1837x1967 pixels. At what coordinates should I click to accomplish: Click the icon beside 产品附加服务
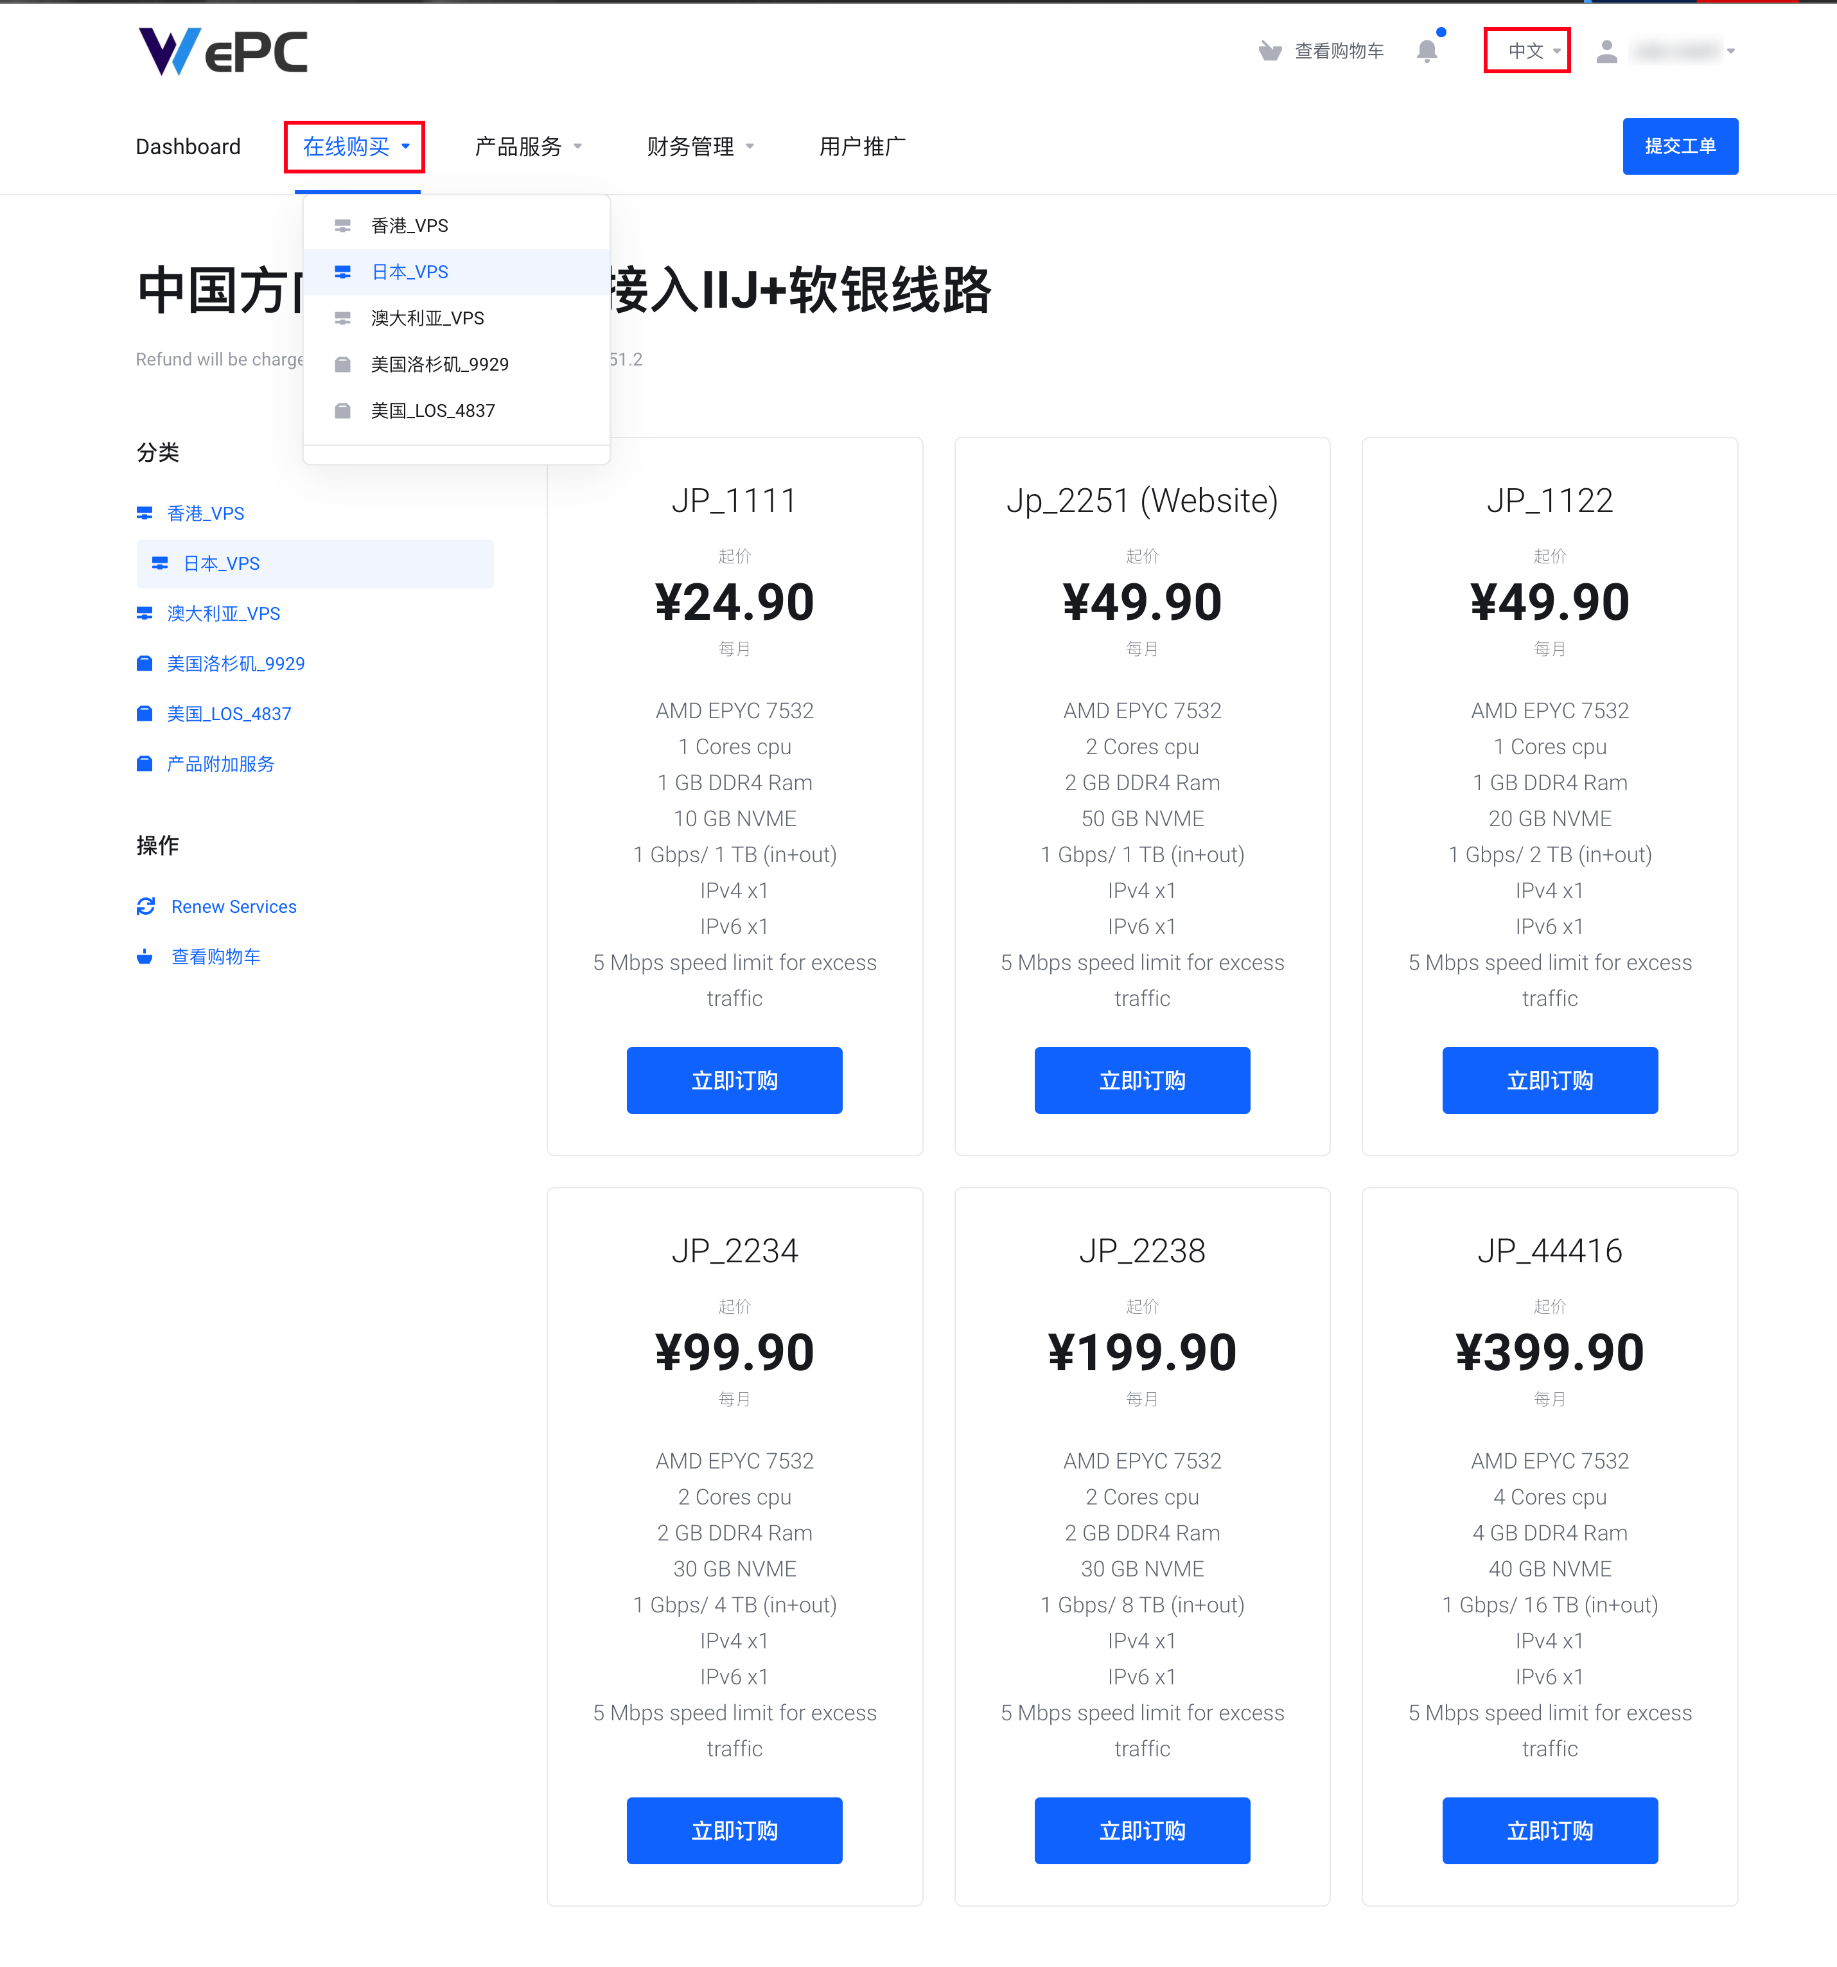point(145,763)
